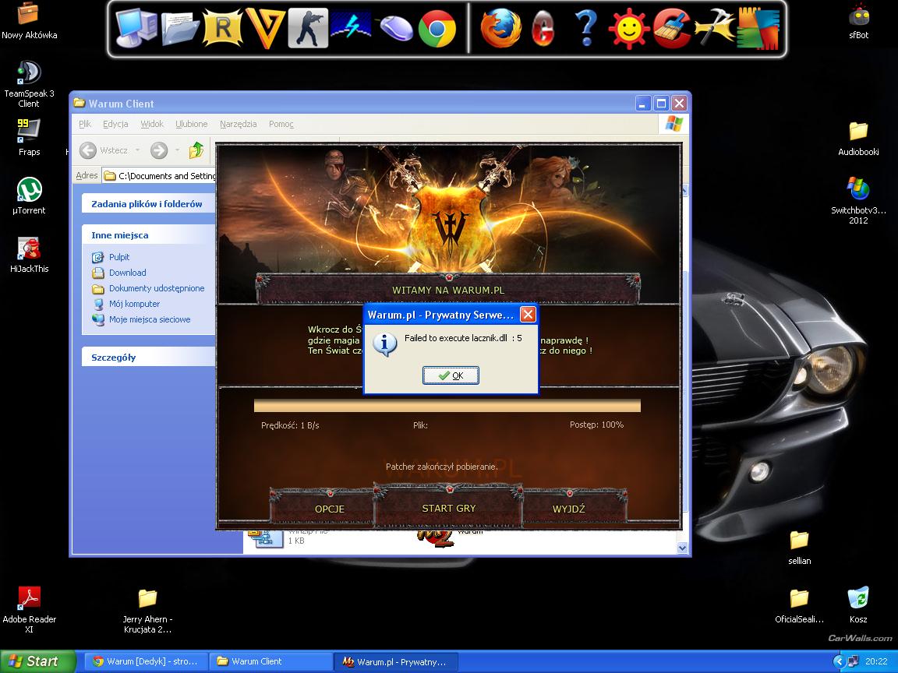Click the WYJDŹ button in the patcher

pos(569,509)
